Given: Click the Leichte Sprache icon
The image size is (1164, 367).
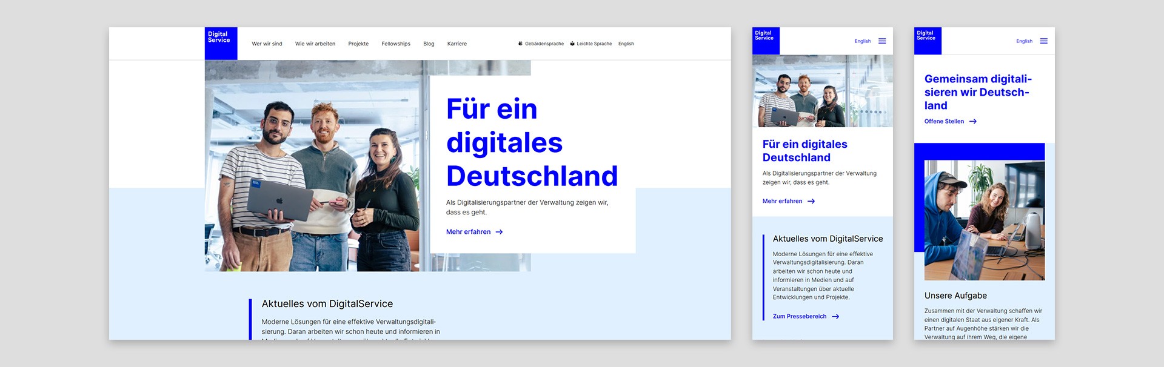Looking at the screenshot, I should point(572,44).
